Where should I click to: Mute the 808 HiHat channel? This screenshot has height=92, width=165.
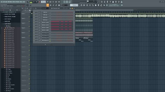click(34, 17)
